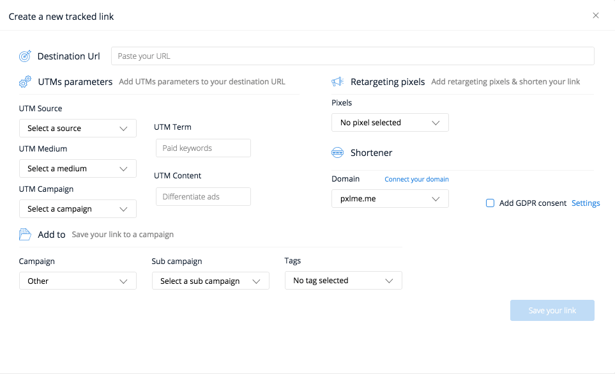Viewport: 615px width, 374px height.
Task: Expand the Domain dropdown showing pxlme.me
Action: point(390,199)
